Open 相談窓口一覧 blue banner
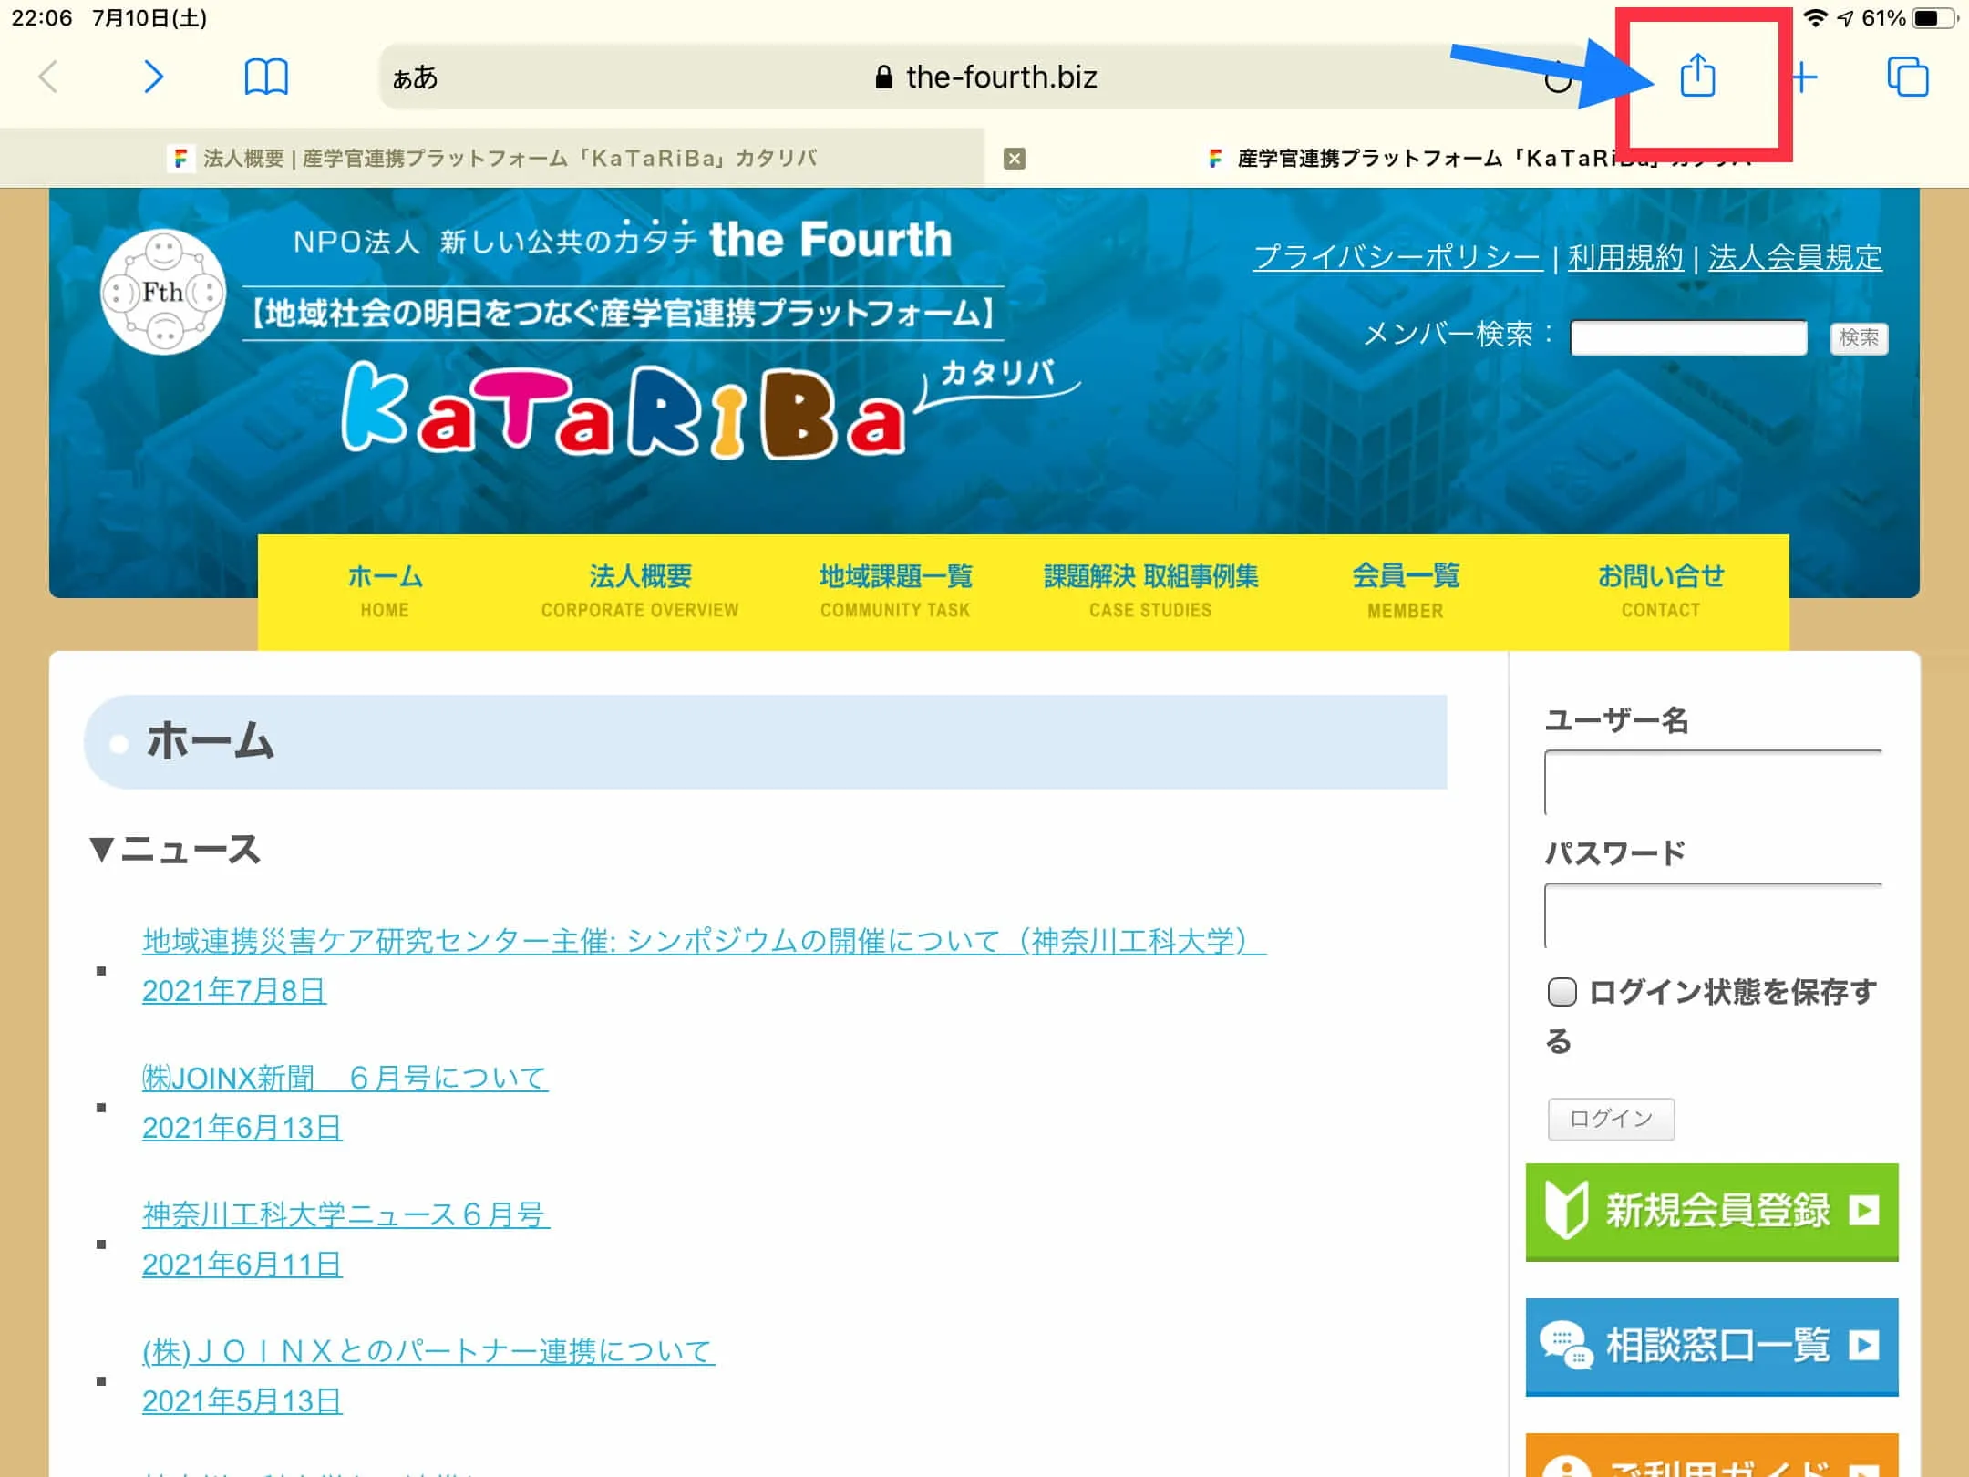Viewport: 1969px width, 1477px height. 1711,1346
